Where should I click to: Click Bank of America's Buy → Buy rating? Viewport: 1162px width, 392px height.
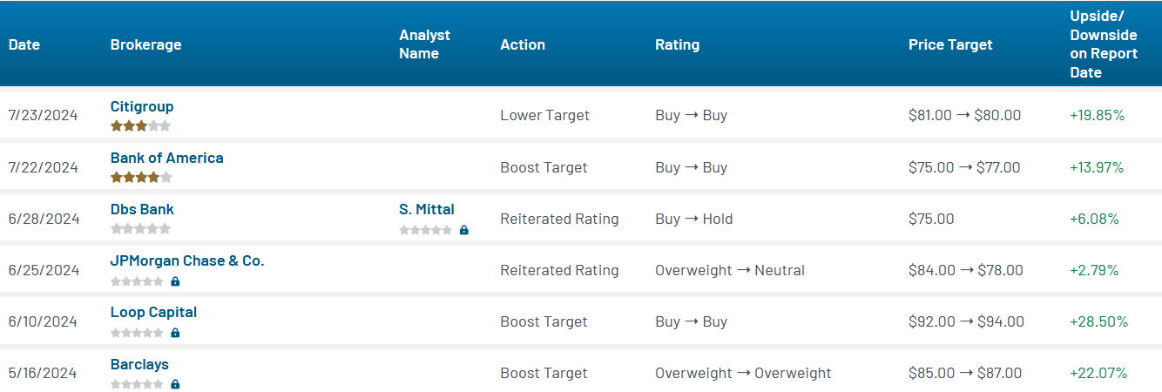pos(691,167)
